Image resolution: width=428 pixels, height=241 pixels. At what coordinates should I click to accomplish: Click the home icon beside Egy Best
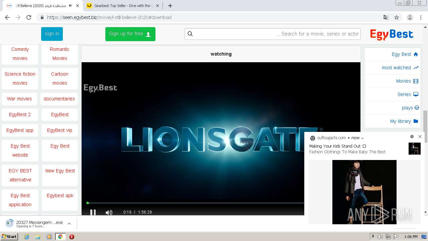tap(416, 54)
